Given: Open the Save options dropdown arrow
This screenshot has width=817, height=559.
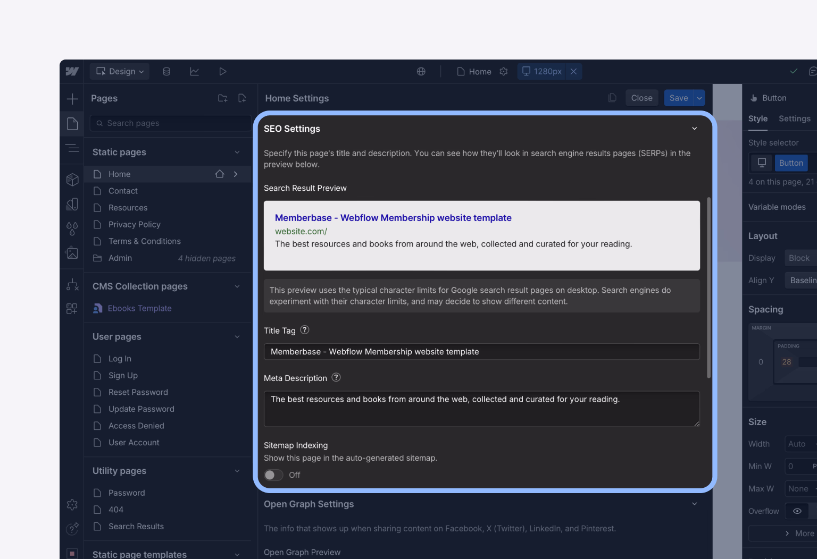Looking at the screenshot, I should 699,98.
